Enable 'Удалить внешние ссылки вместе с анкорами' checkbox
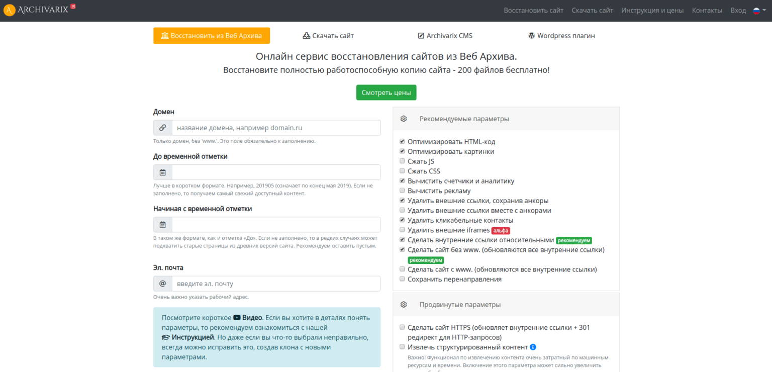The image size is (772, 372). (402, 210)
